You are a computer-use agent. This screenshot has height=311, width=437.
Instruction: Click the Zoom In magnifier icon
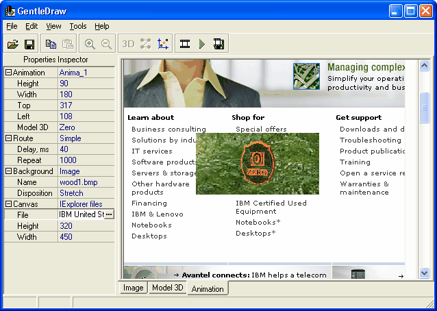pos(90,44)
